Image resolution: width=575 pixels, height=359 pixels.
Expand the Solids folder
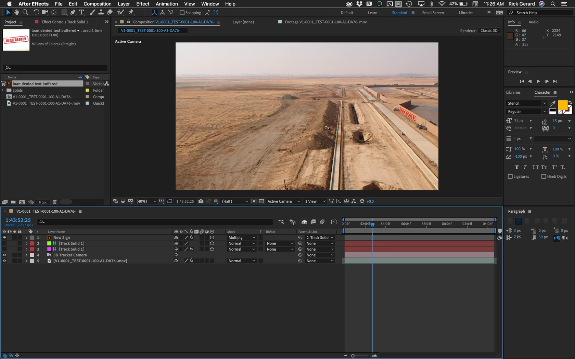point(3,90)
